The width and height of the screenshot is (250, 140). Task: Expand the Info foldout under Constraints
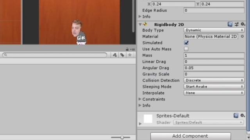pos(140,105)
